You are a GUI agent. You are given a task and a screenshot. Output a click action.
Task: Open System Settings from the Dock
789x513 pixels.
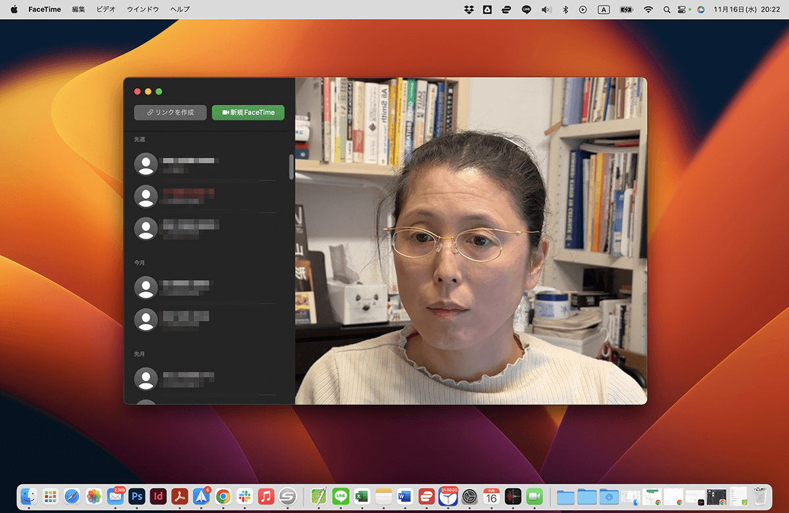point(469,496)
